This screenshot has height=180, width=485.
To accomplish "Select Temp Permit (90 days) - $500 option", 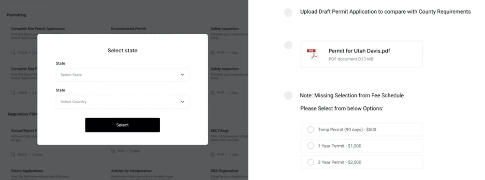I will pyautogui.click(x=311, y=130).
